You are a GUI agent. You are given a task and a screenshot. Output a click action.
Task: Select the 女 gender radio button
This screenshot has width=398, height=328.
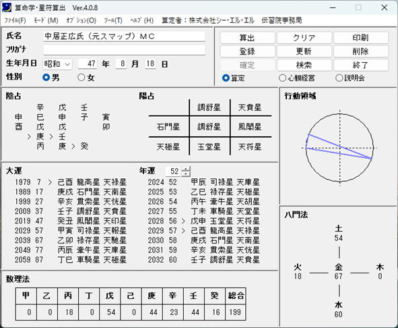[81, 78]
